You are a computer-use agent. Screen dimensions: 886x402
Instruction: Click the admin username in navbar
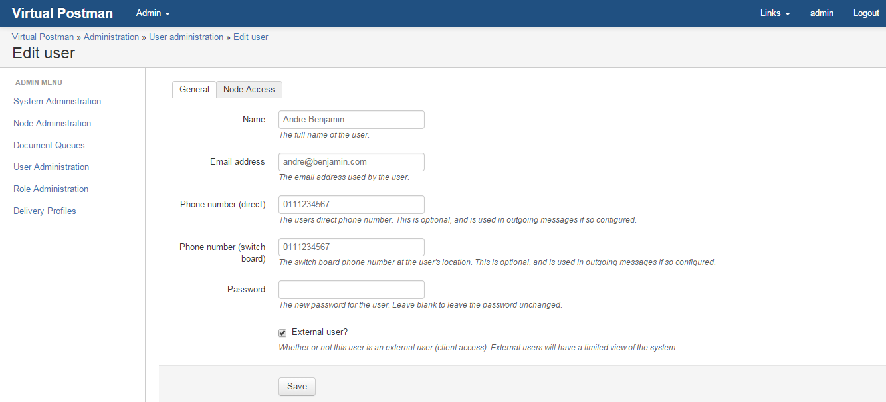(822, 13)
